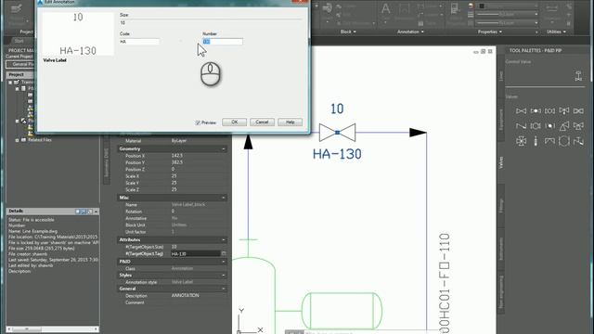
Task: Collapse the P&ID properties section
Action: tap(224, 262)
